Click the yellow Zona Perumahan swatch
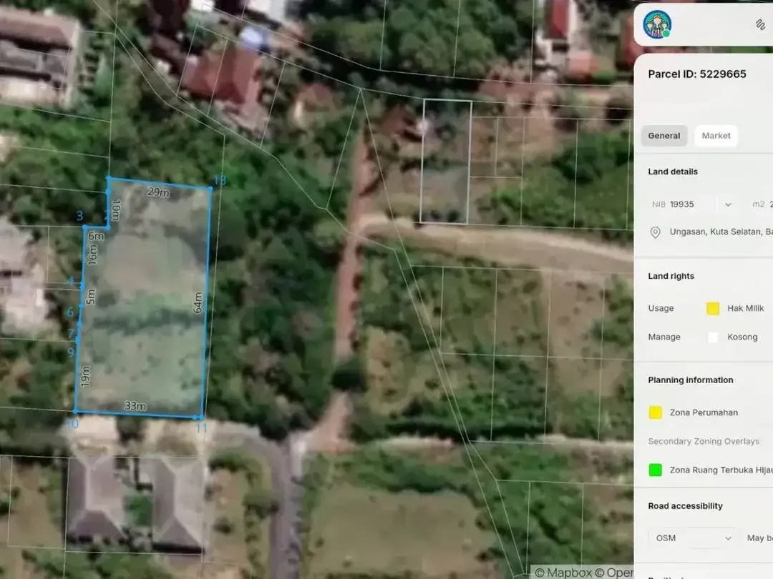This screenshot has width=773, height=579. [x=655, y=412]
